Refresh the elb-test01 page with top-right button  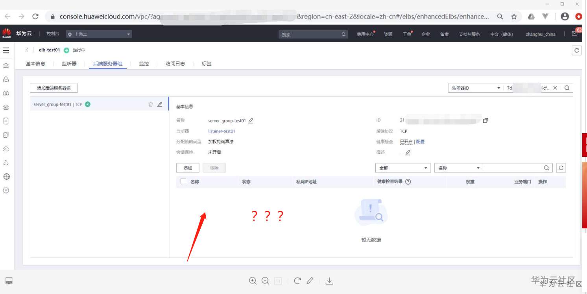577,50
